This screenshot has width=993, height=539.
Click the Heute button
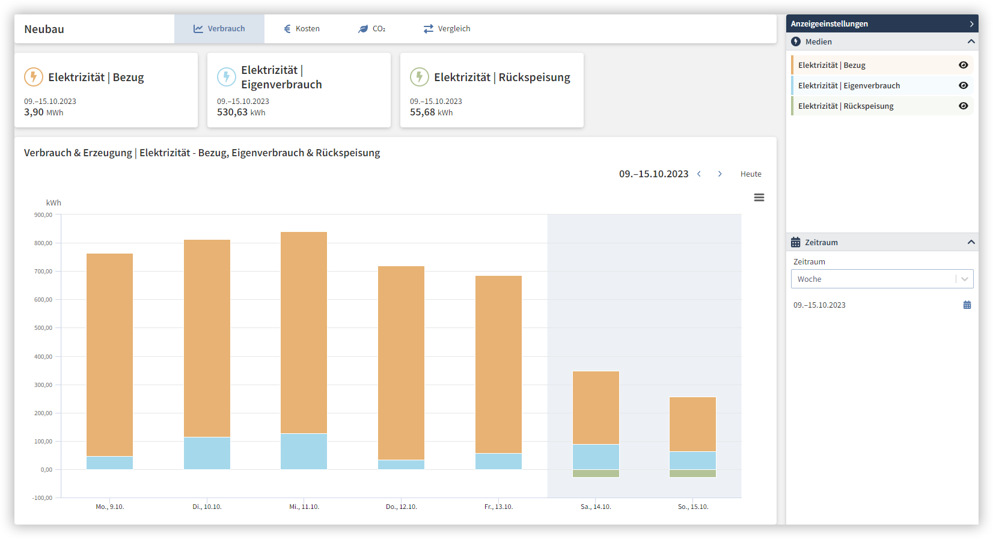pos(751,174)
